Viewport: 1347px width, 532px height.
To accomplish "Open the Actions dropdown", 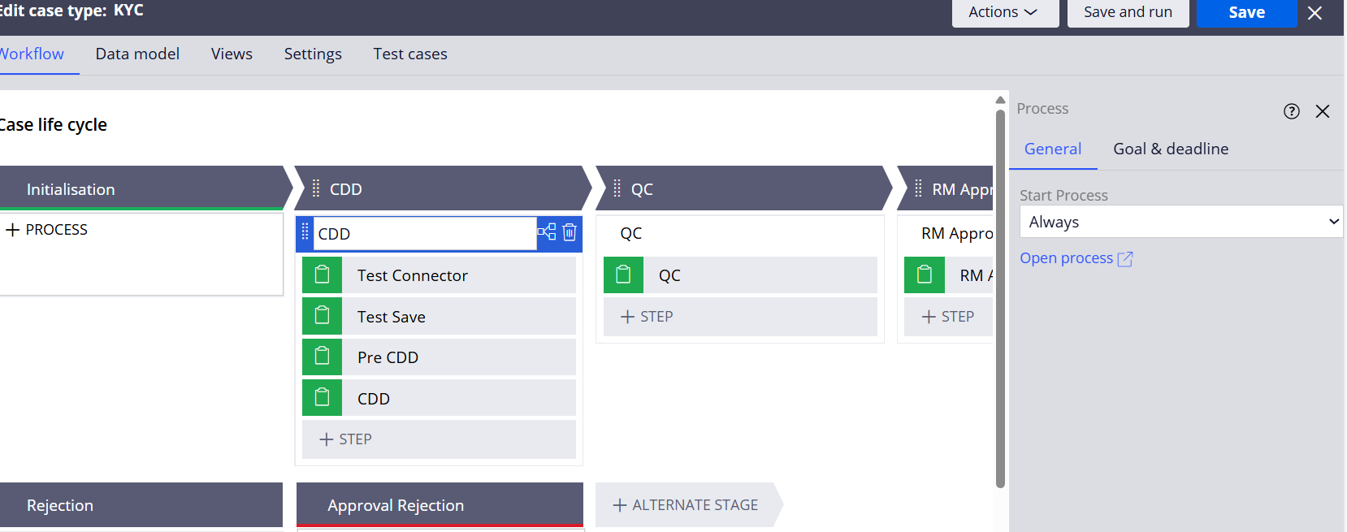I will [1005, 12].
